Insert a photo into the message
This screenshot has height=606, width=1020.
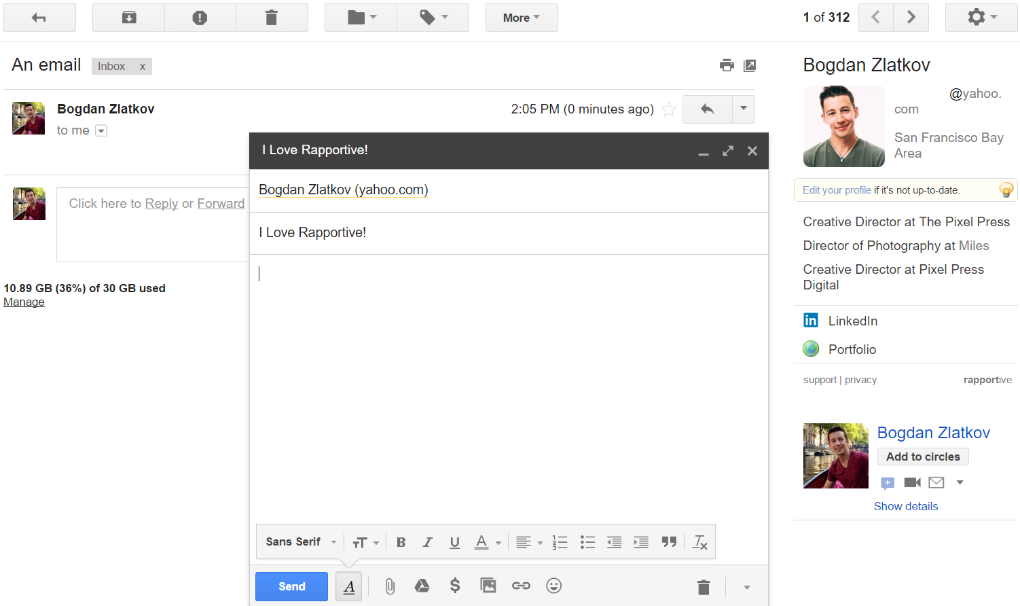click(488, 586)
